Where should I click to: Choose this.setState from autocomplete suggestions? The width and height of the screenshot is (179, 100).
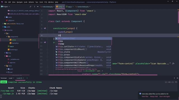(83, 47)
